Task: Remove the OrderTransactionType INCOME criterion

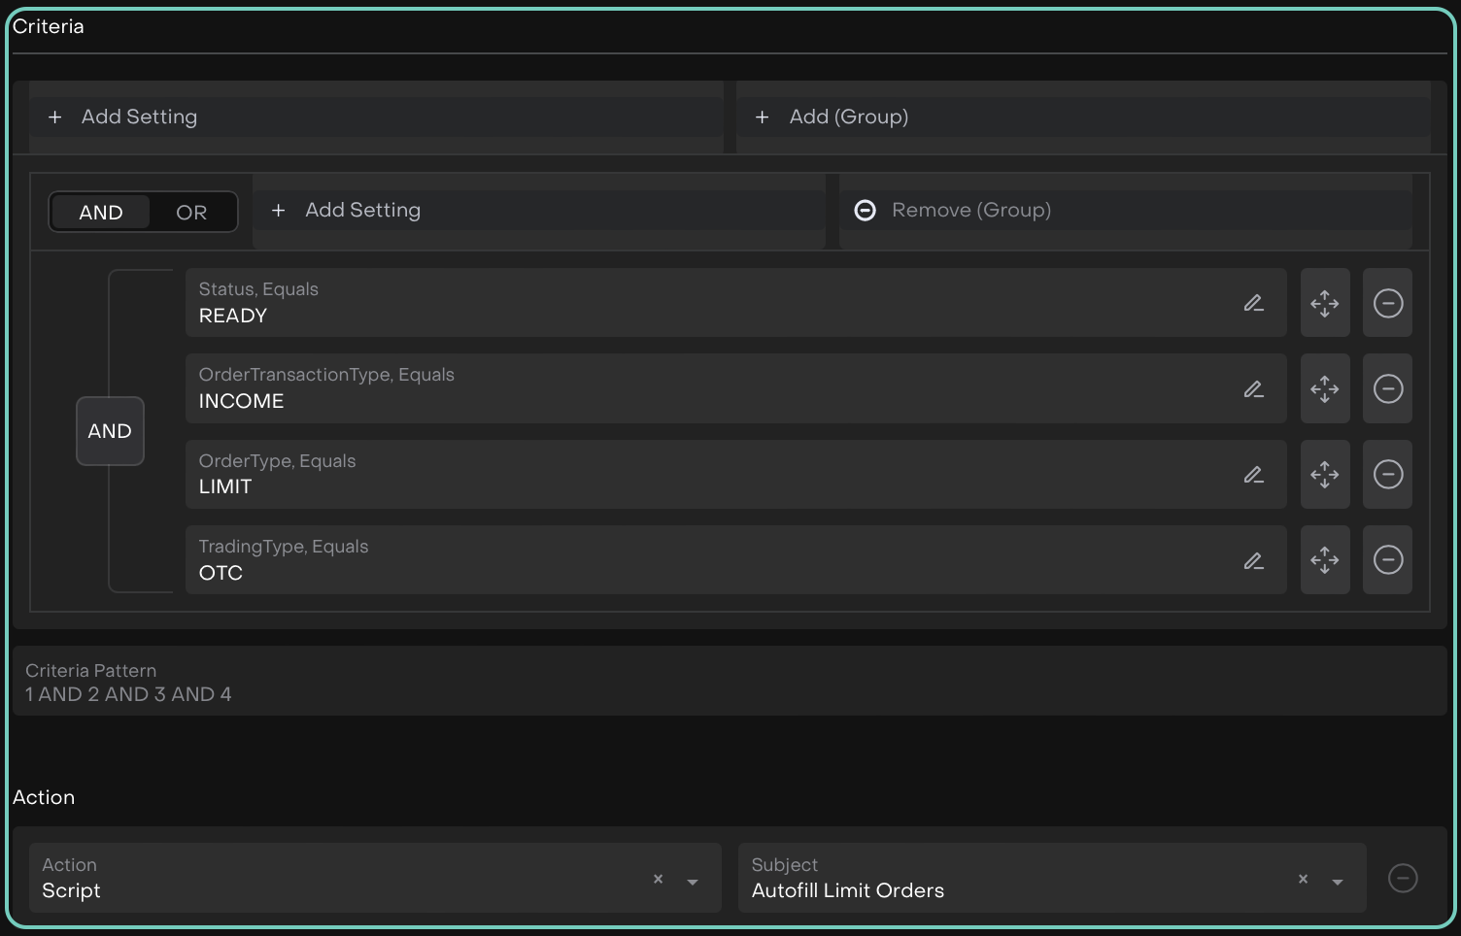Action: pyautogui.click(x=1387, y=389)
